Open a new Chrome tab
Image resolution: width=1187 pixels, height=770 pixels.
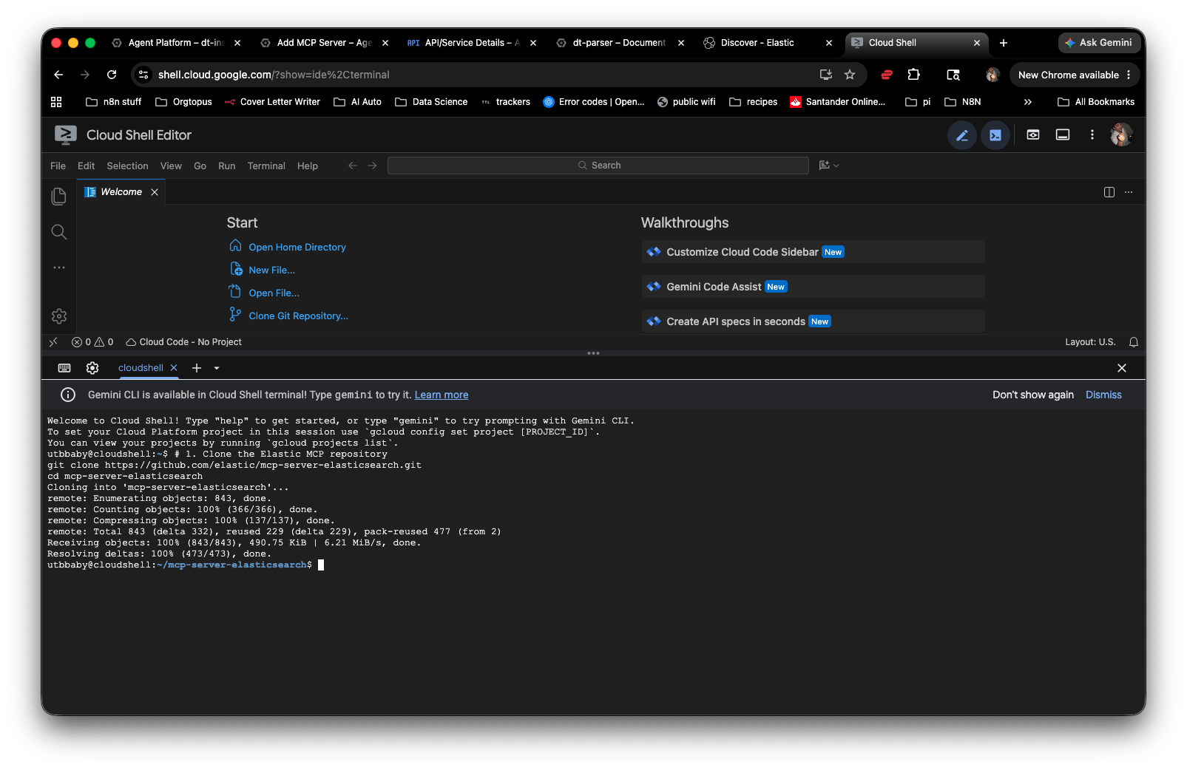tap(1004, 43)
